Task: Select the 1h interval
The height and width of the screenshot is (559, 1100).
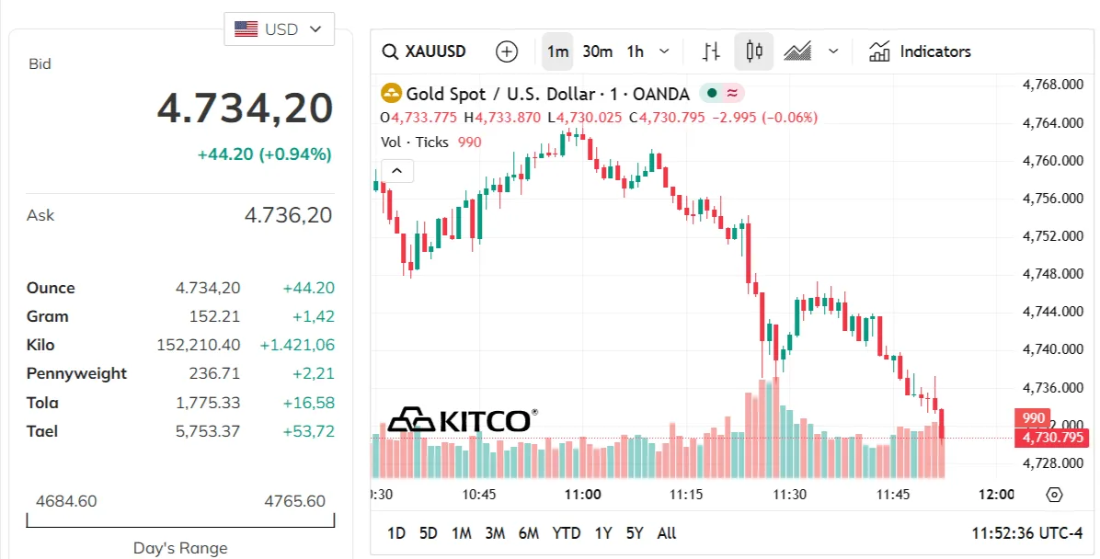Action: point(635,51)
